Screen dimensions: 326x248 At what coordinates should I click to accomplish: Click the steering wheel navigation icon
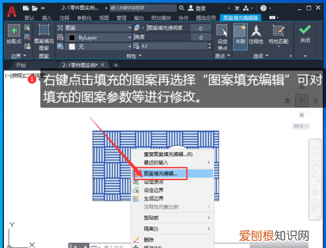[x=315, y=151]
